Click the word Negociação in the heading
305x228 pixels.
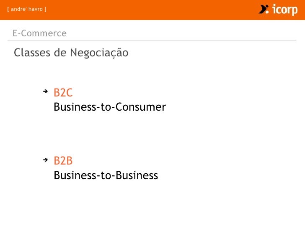click(99, 53)
